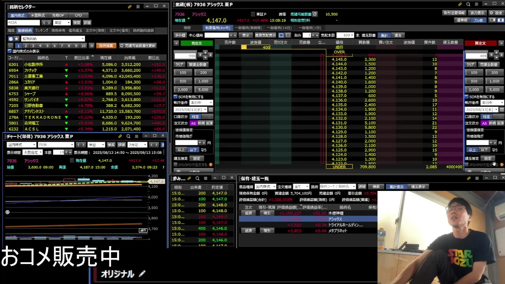Click sell-side quantity slider above 300

coord(185,51)
